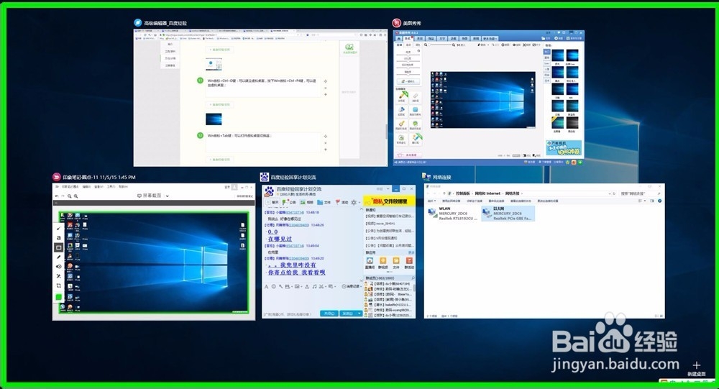This screenshot has width=719, height=389.
Task: Click 关闭 button in QQ chat window
Action: pos(329,314)
